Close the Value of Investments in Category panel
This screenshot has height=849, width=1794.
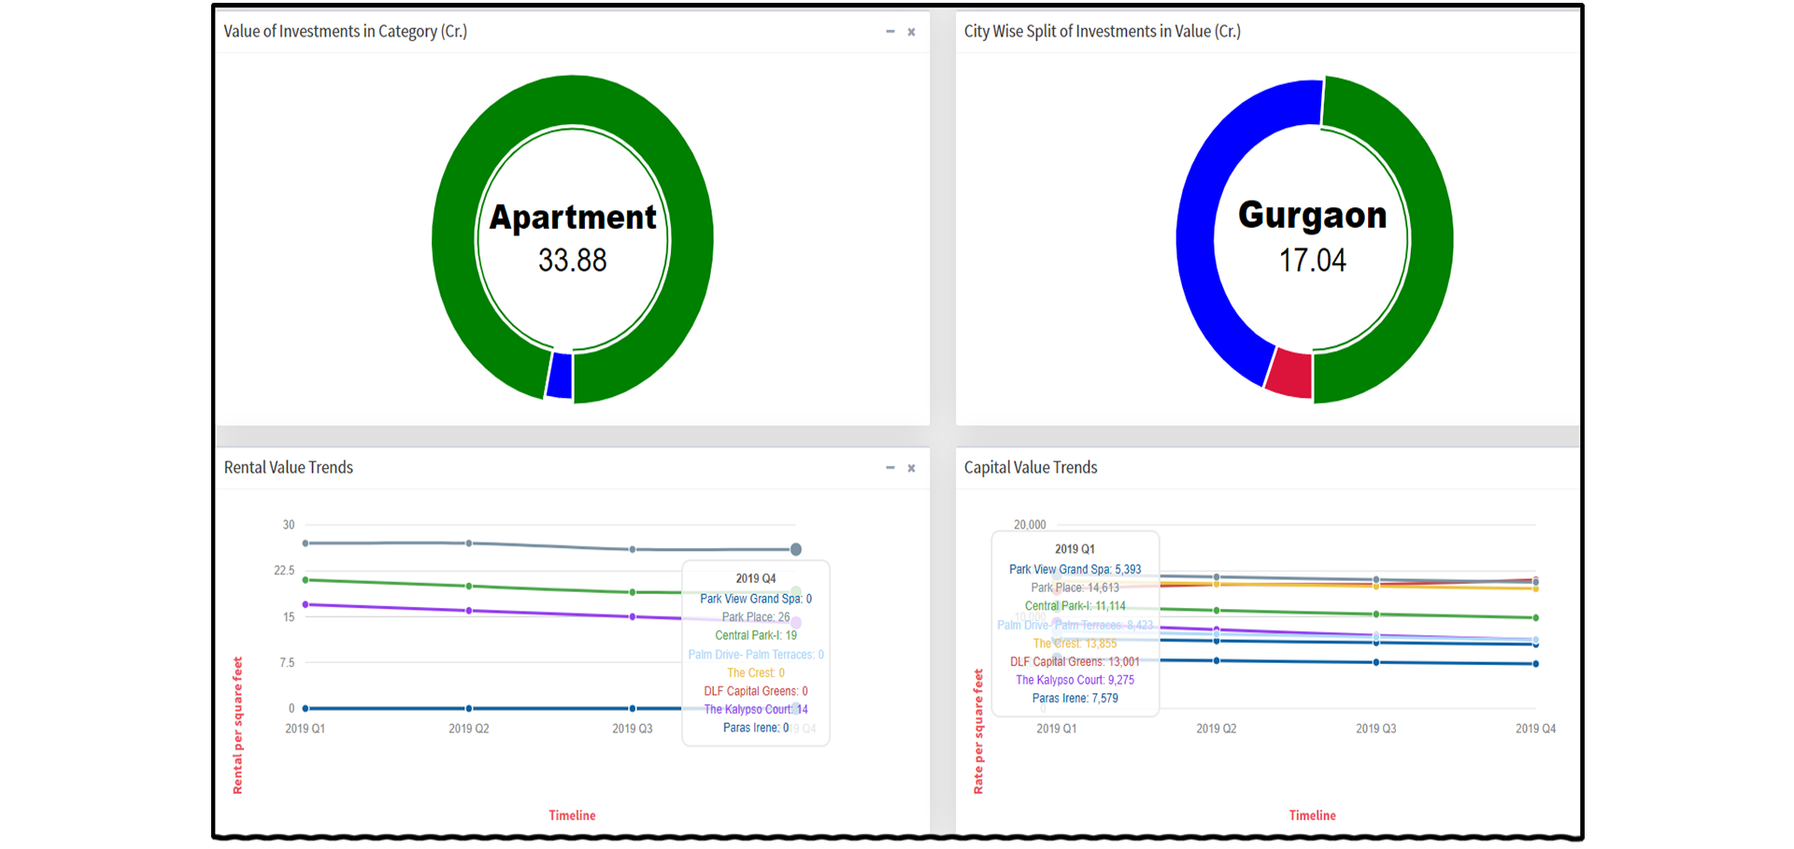[x=911, y=32]
